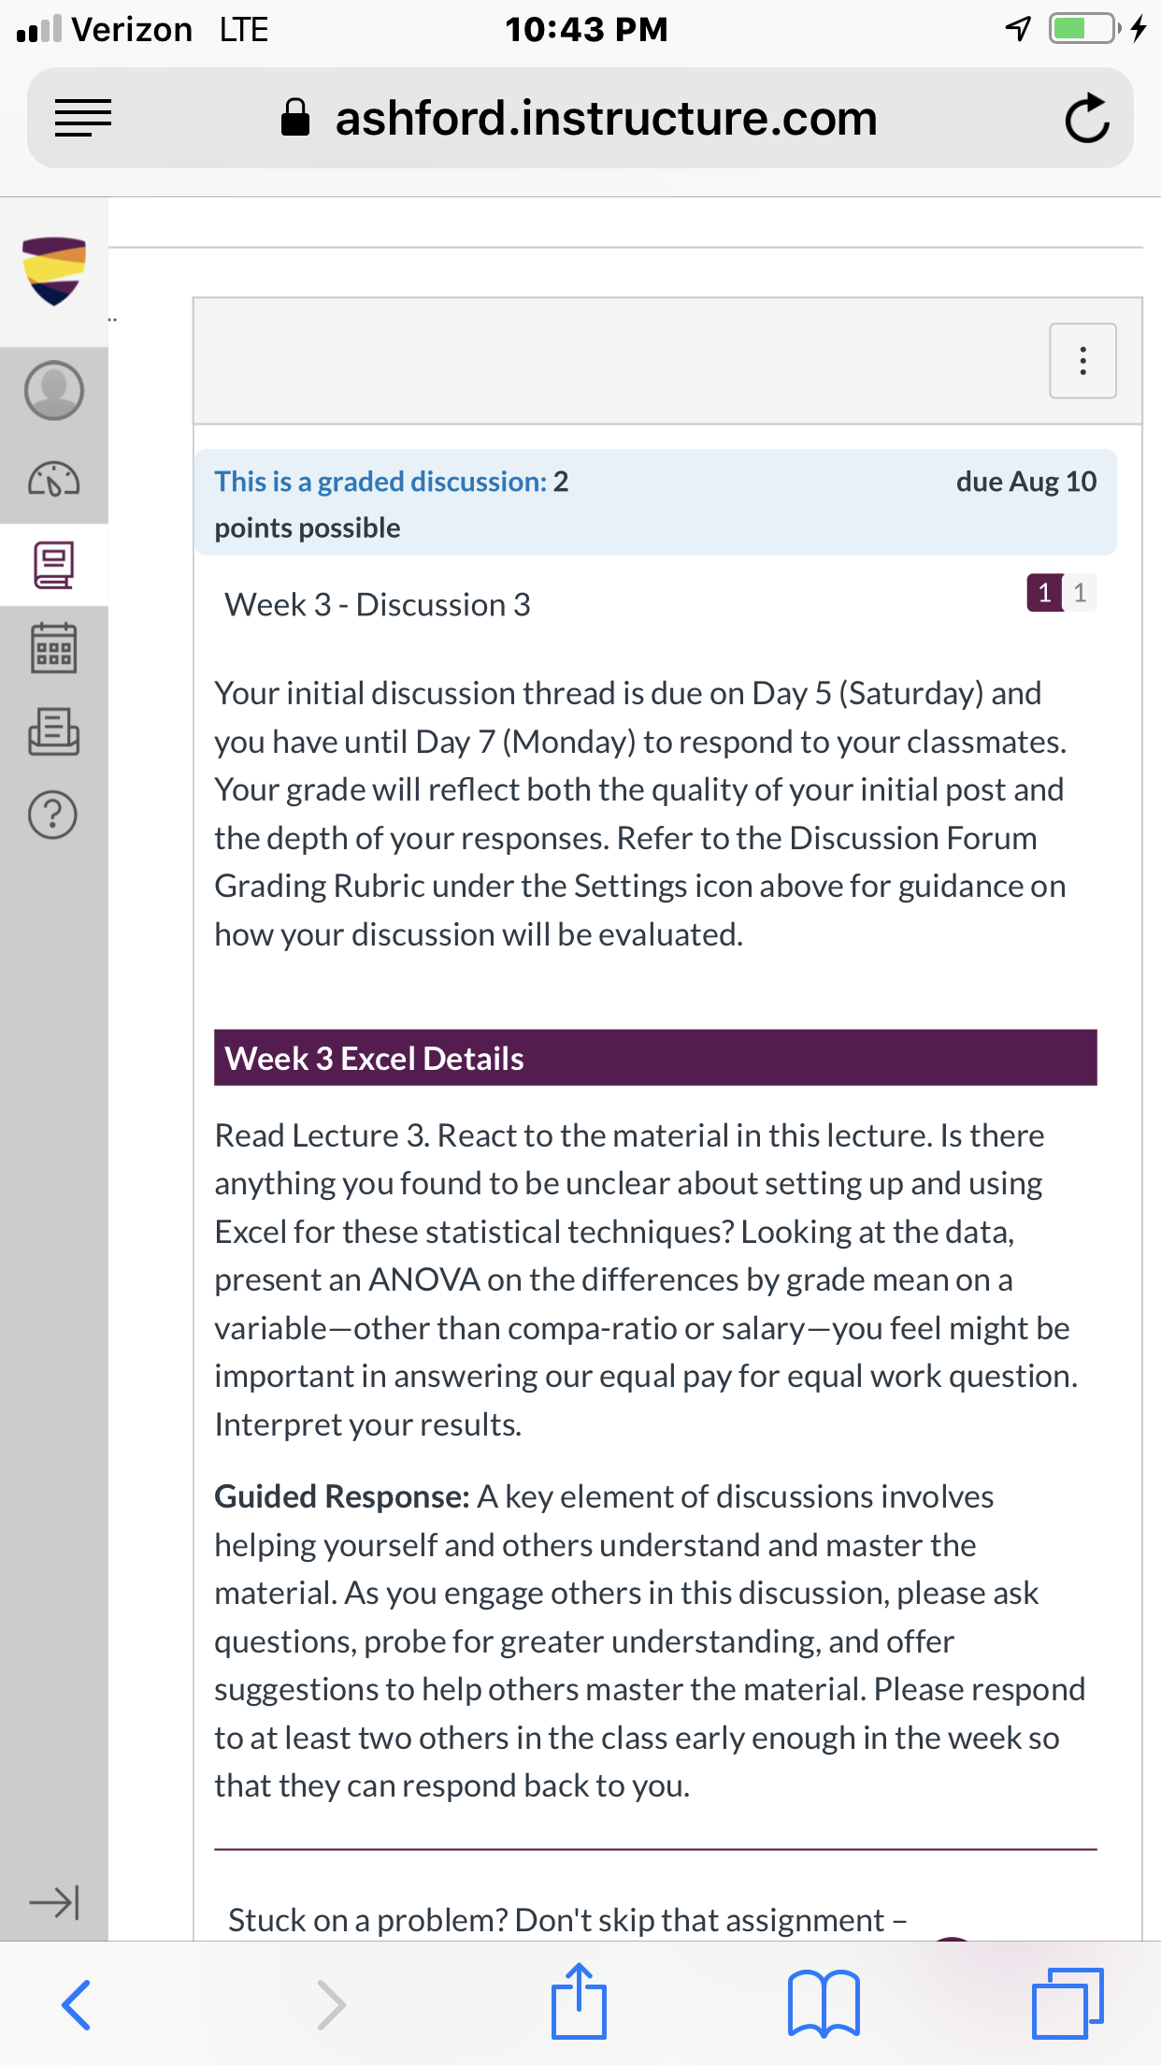Viewport: 1161px width, 2065px height.
Task: Open the Account profile icon in sidebar
Action: pyautogui.click(x=53, y=391)
